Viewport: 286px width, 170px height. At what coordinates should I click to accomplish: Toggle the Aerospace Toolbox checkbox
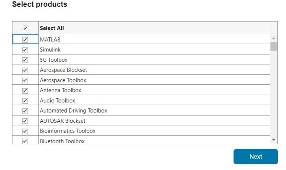25,80
